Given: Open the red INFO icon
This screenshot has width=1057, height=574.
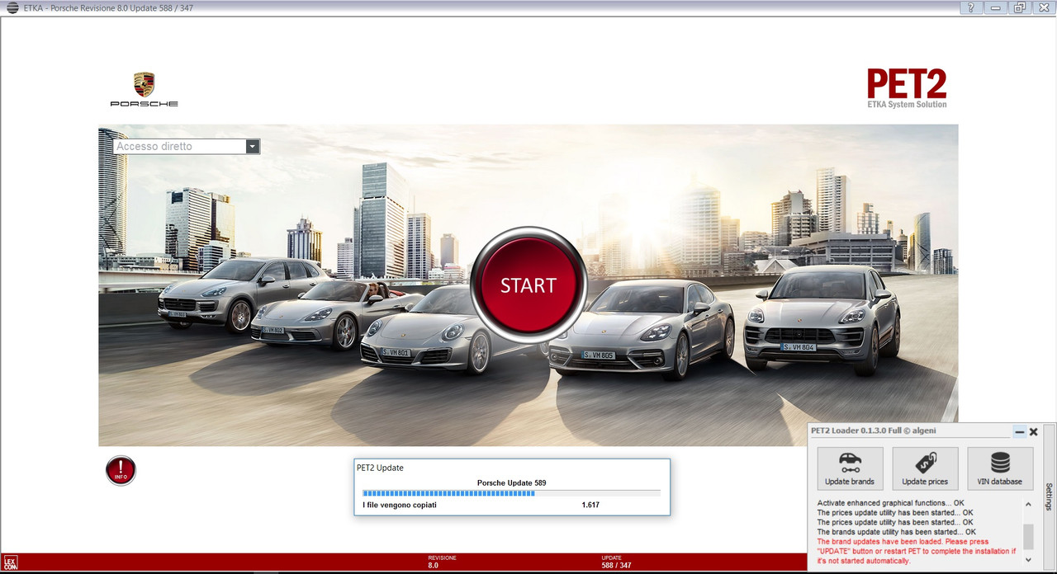Looking at the screenshot, I should [121, 471].
